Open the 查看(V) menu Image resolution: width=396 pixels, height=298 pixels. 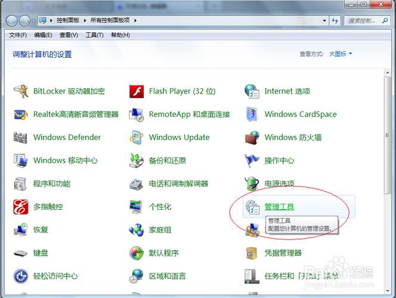69,35
